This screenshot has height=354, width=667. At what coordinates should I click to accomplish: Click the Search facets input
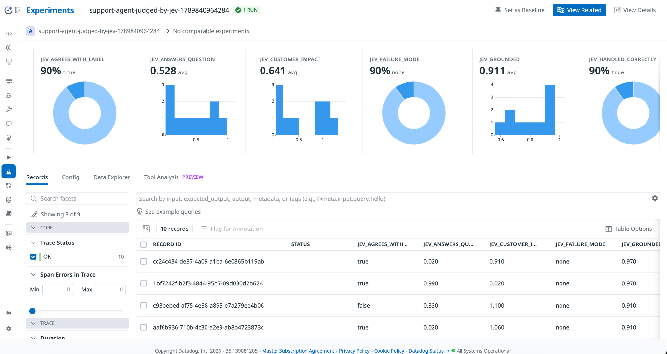(x=78, y=198)
